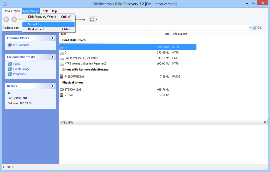The width and height of the screenshot is (270, 172).
Task: Sort by the Disk column header
Action: pos(103,34)
